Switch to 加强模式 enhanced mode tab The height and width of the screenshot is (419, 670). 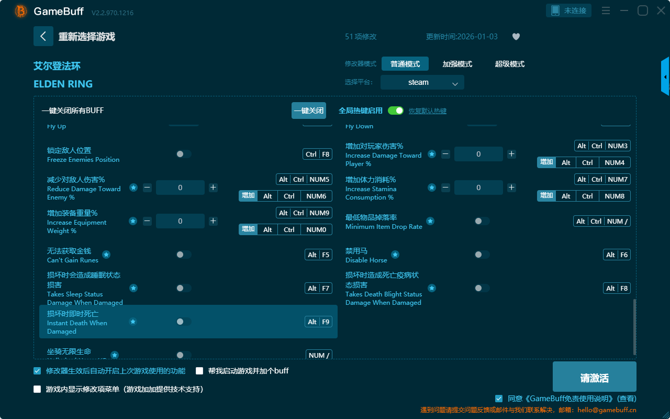click(x=457, y=64)
